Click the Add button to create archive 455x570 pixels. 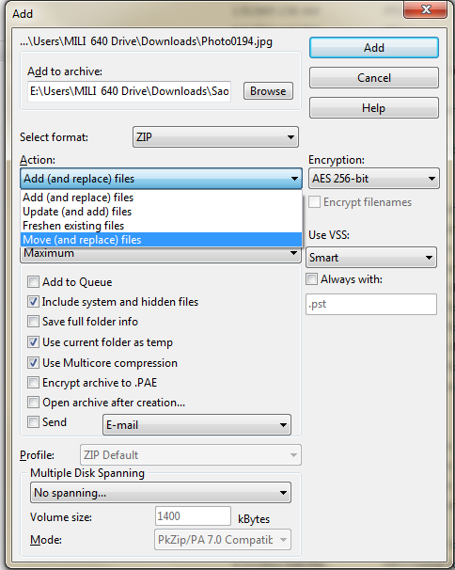click(374, 48)
